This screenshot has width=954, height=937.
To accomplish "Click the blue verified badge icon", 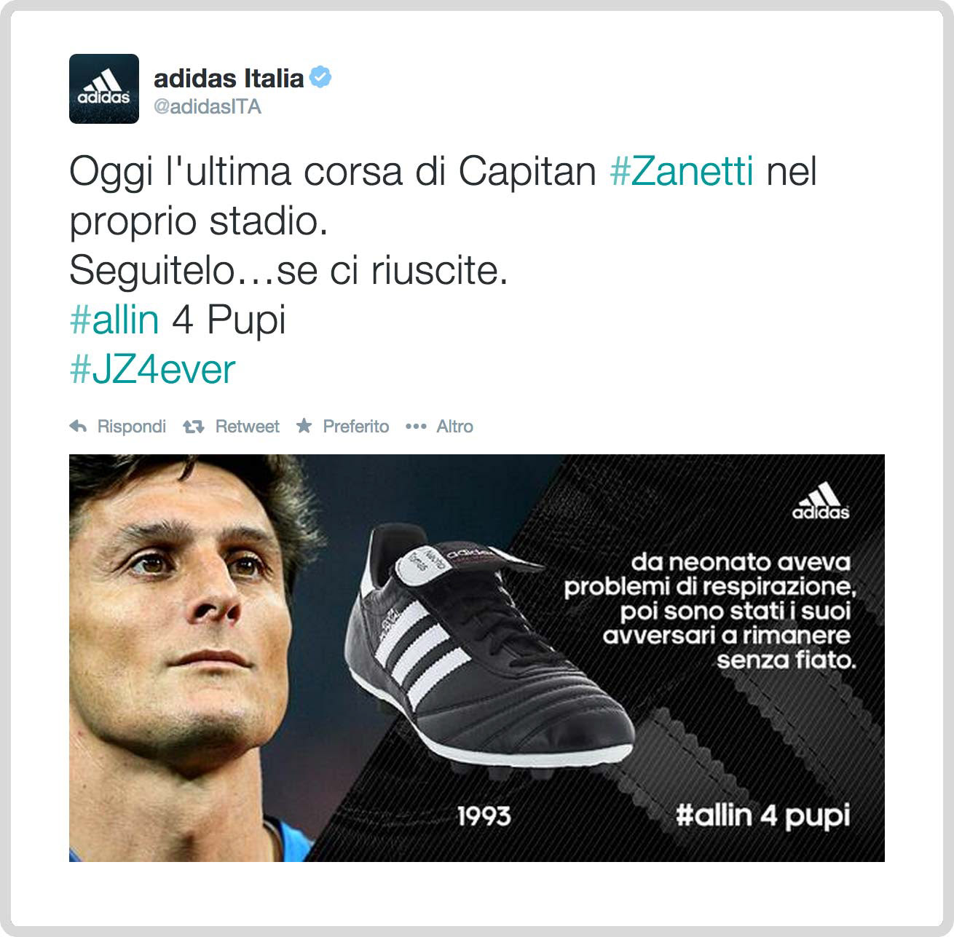I will pos(321,77).
